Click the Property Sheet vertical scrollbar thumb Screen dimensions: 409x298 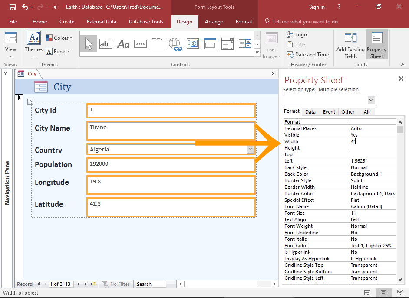tap(400, 129)
